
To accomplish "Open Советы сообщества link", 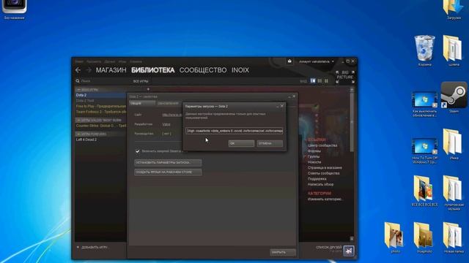I will tap(324, 173).
